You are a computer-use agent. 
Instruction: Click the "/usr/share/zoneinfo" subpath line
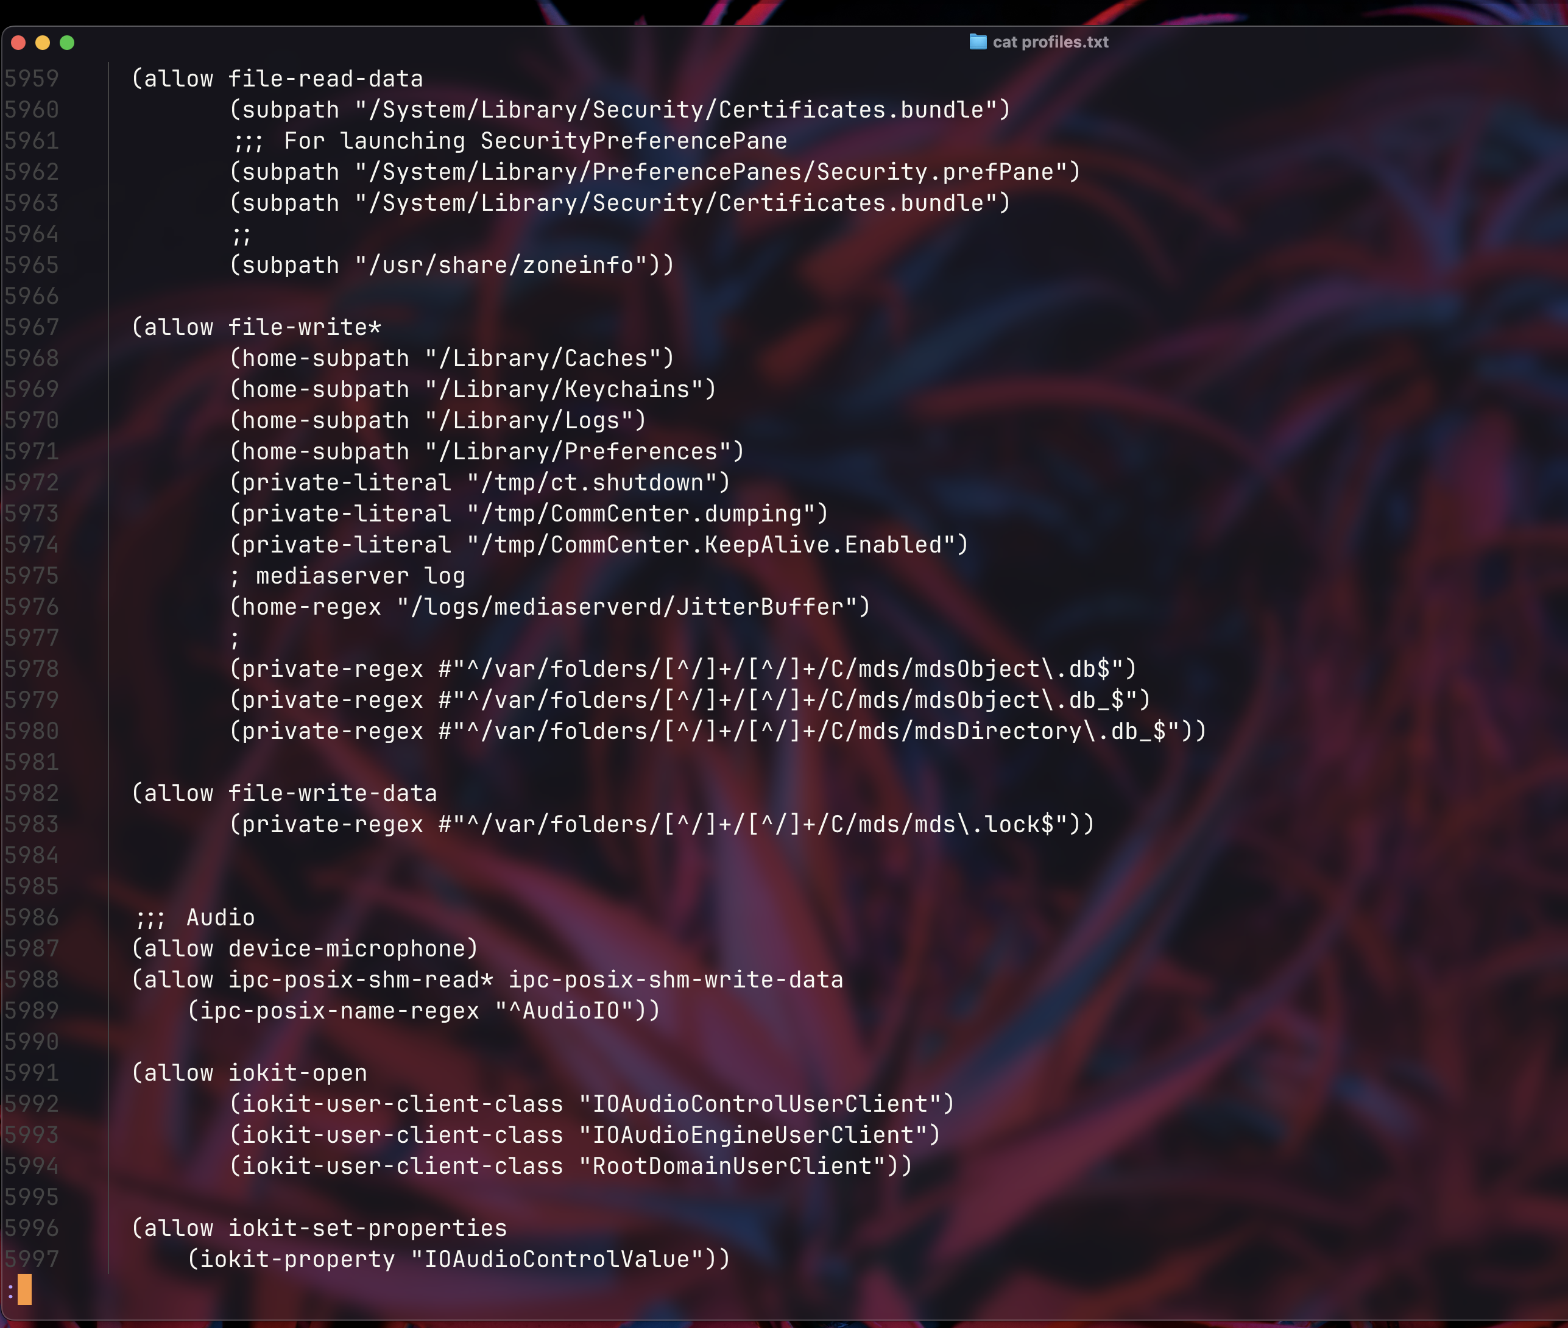451,265
